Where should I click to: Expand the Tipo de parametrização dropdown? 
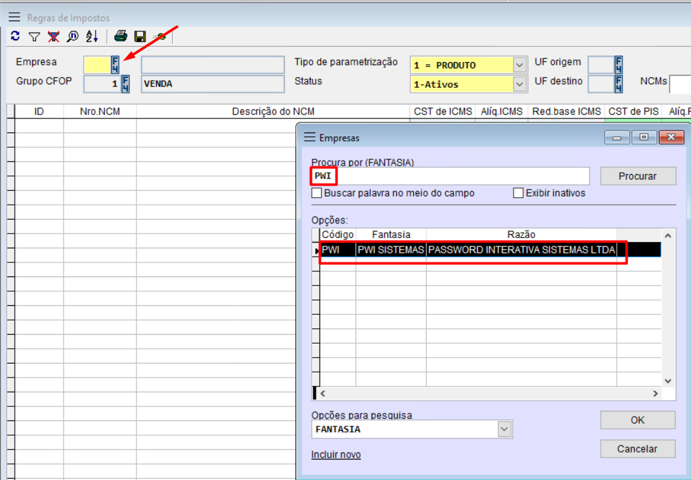[x=519, y=65]
